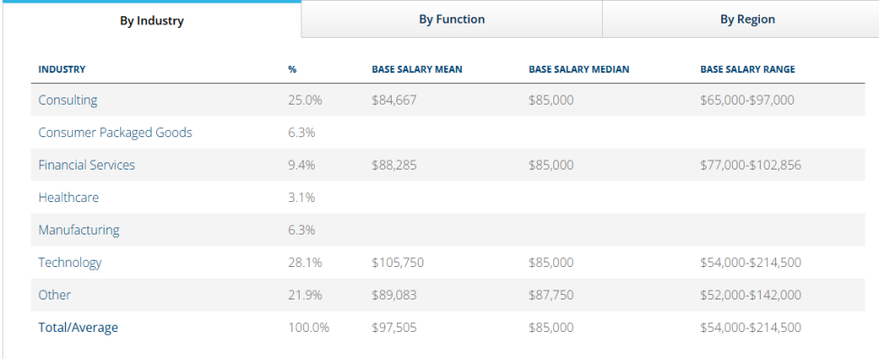Select the Other 21.9% value
This screenshot has height=359, width=879.
tap(305, 295)
